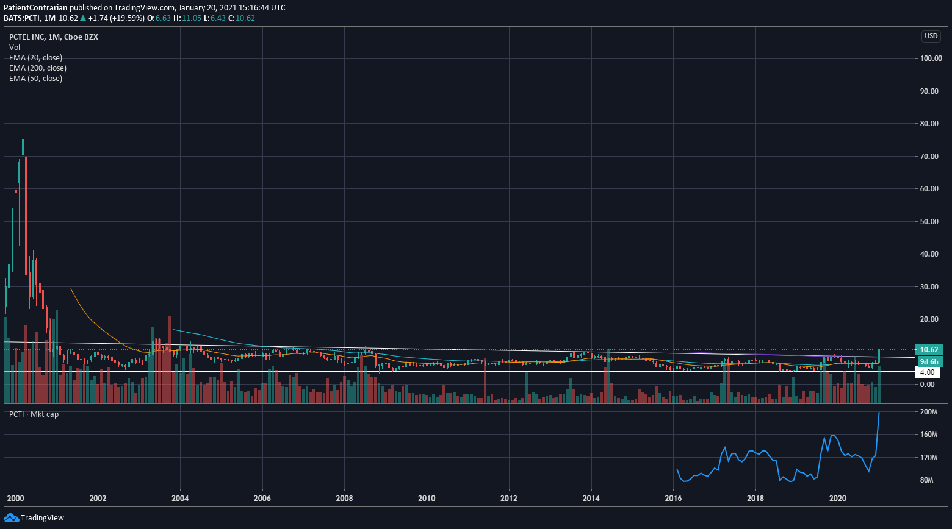Click the 100.00 price axis label

click(x=931, y=59)
